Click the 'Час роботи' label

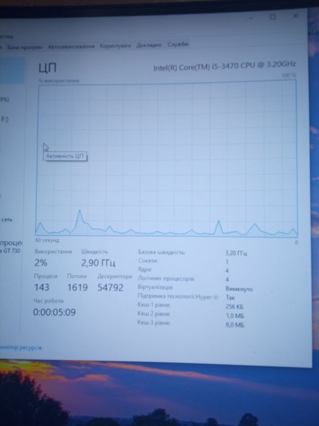(48, 301)
